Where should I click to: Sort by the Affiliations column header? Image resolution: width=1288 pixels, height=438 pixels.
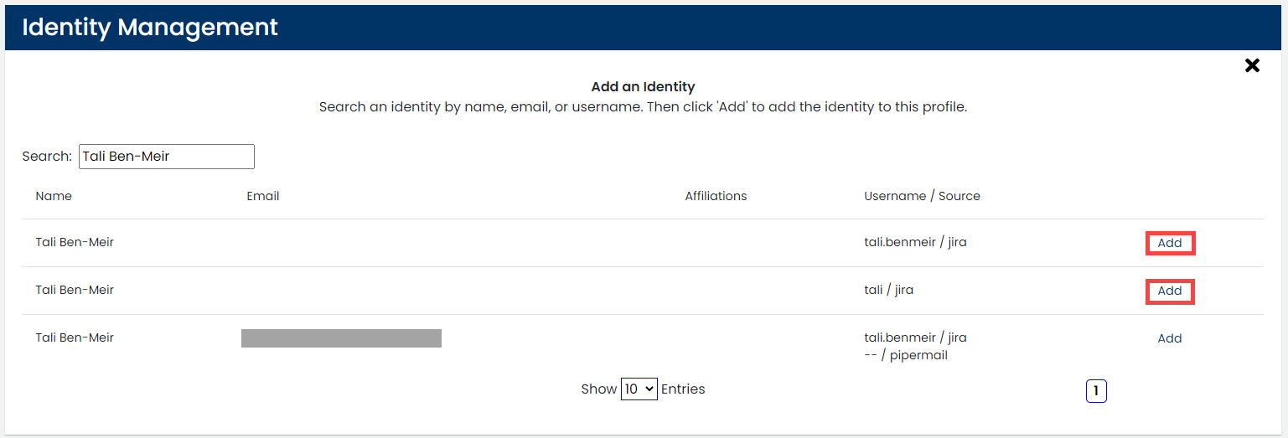(716, 196)
